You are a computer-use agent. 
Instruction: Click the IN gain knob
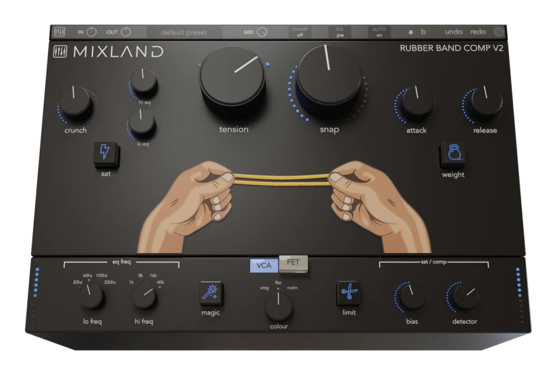coord(92,32)
